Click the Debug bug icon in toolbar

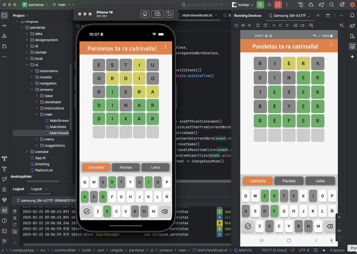click(269, 5)
